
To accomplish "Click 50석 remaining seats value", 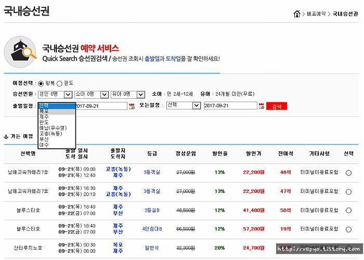I will (x=285, y=210).
